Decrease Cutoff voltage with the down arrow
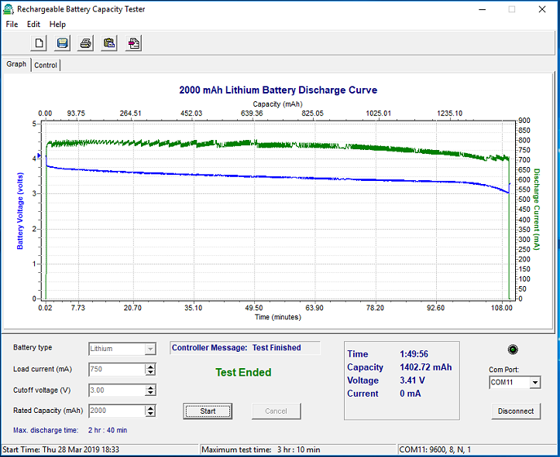Image resolution: width=560 pixels, height=457 pixels. pyautogui.click(x=150, y=394)
